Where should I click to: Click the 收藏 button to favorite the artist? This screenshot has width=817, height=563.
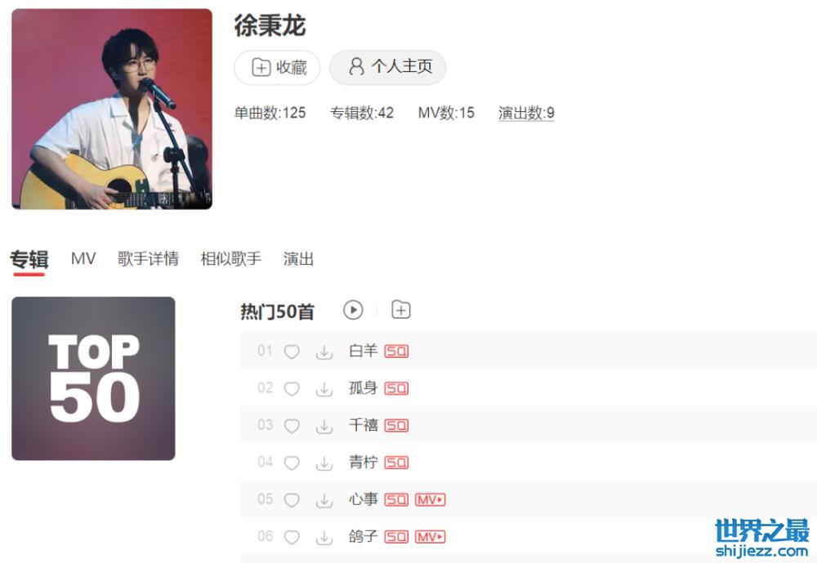tap(277, 67)
